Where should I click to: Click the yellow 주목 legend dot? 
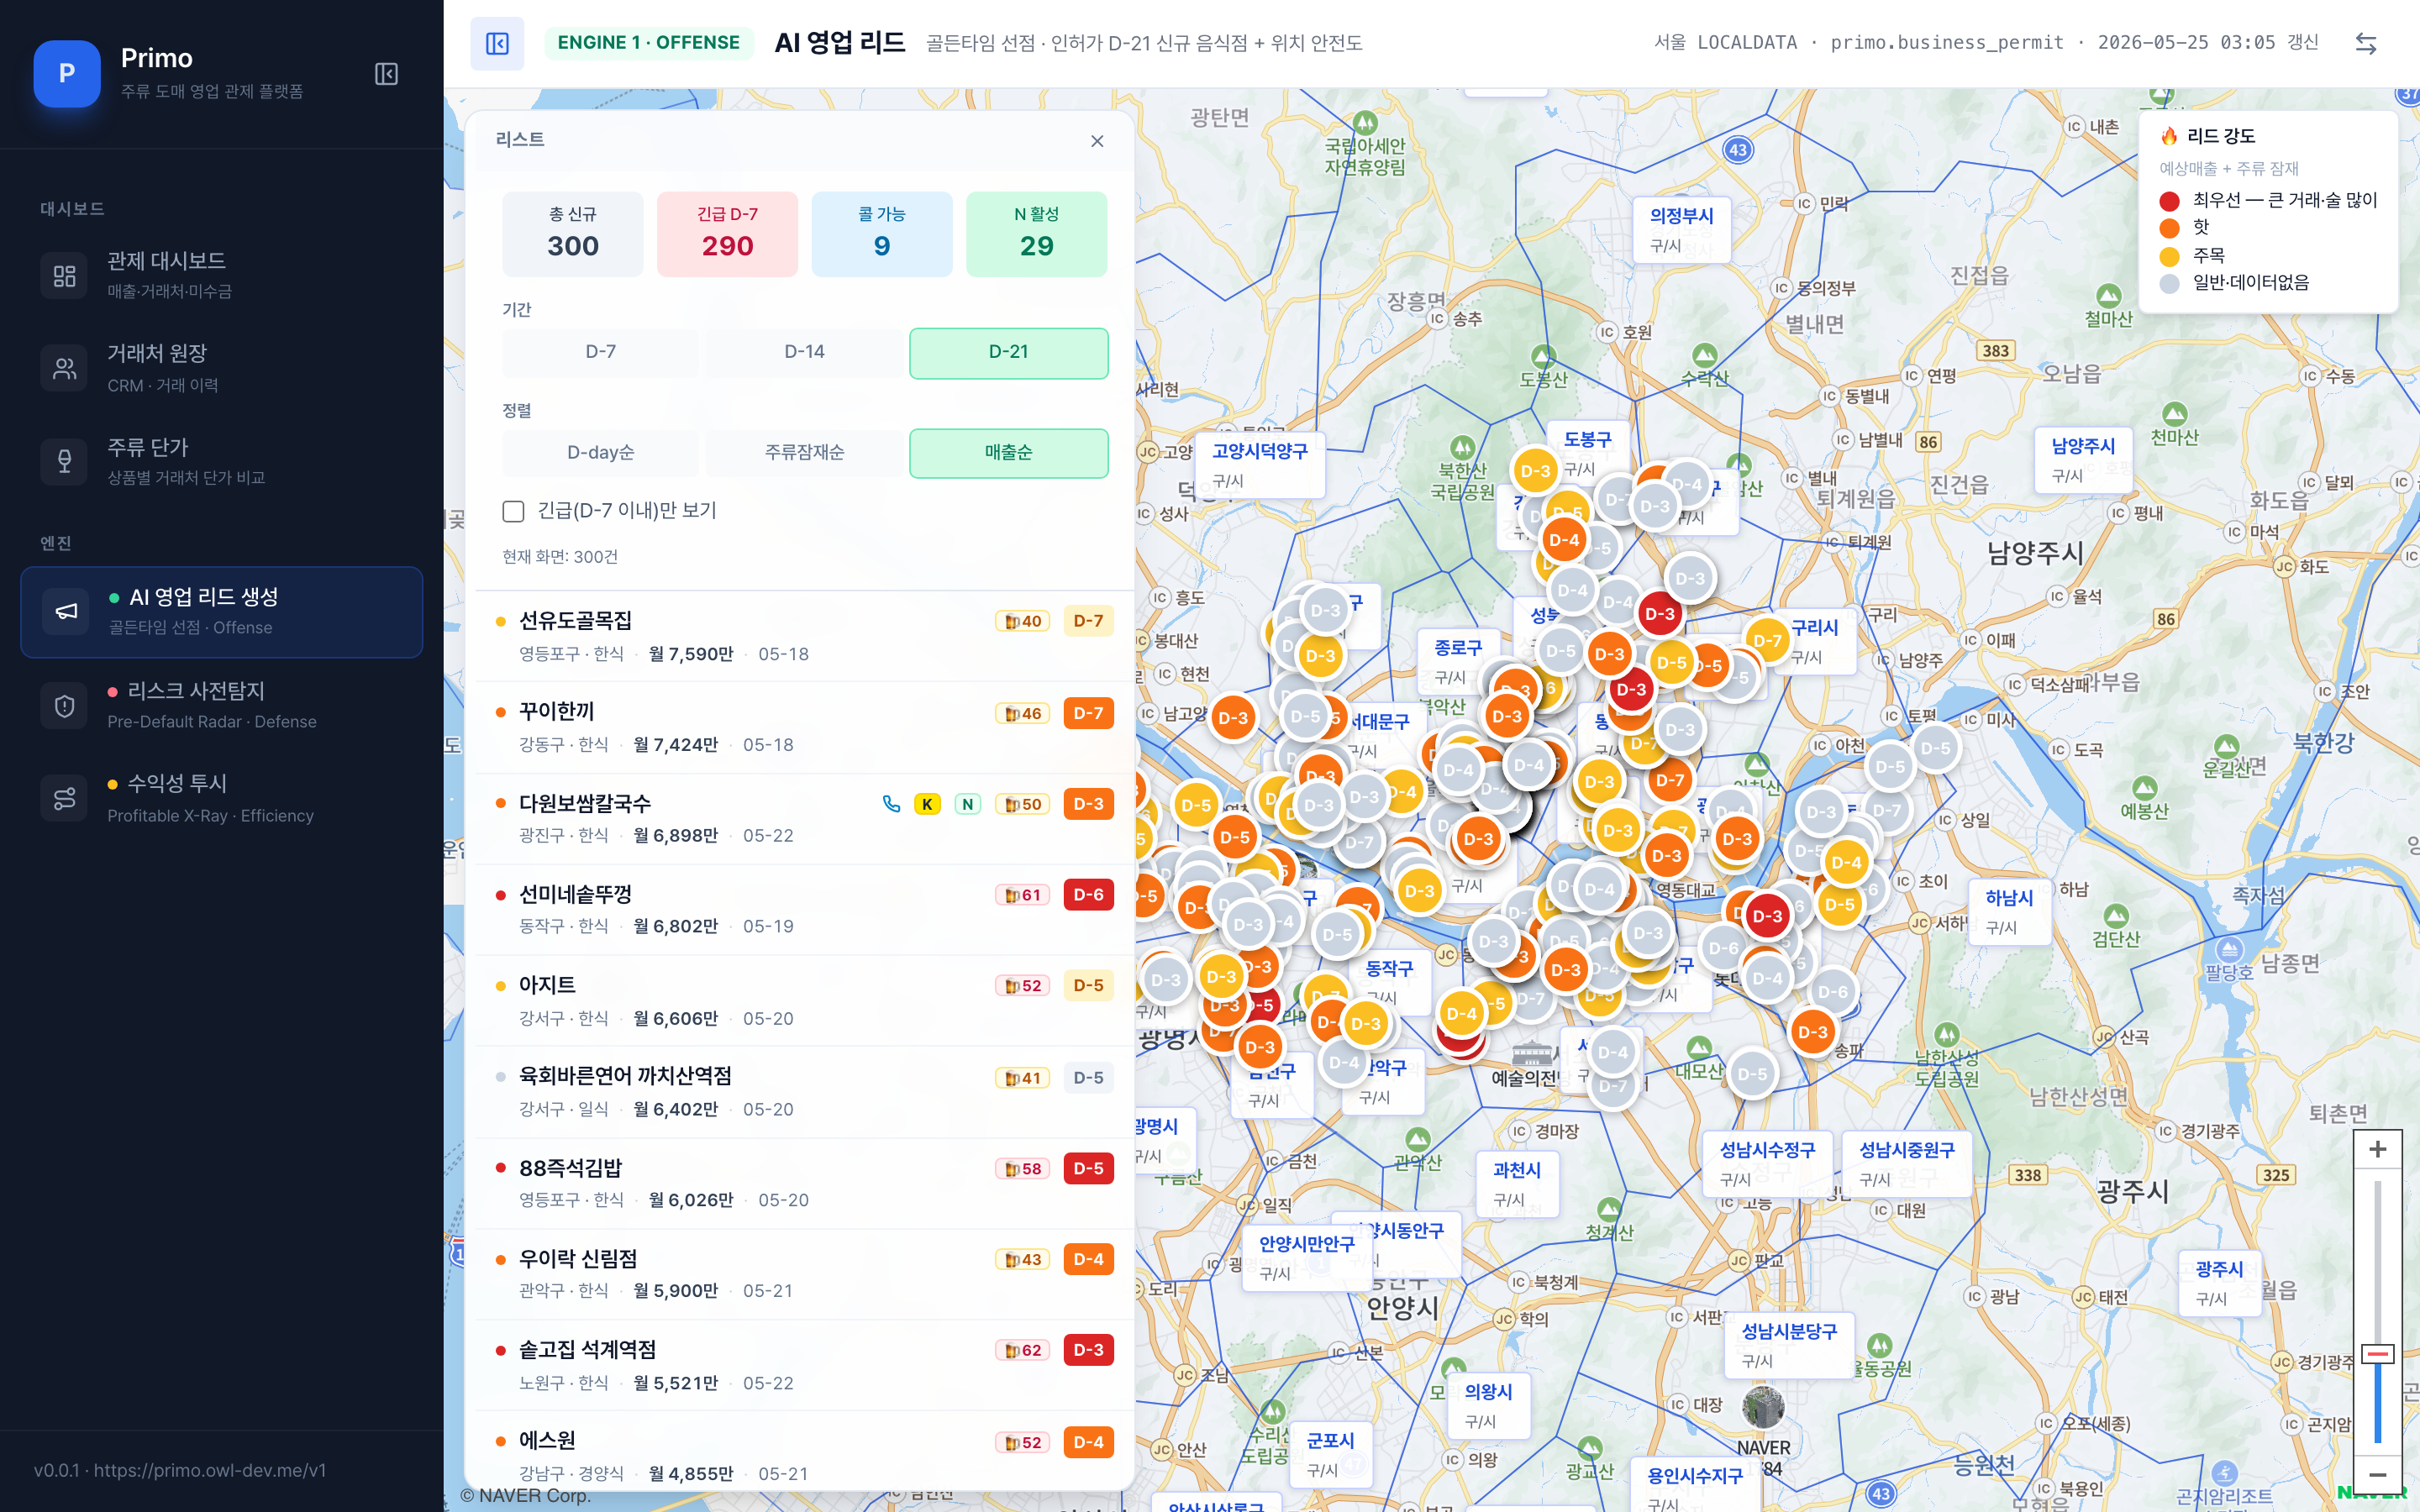click(x=2169, y=256)
